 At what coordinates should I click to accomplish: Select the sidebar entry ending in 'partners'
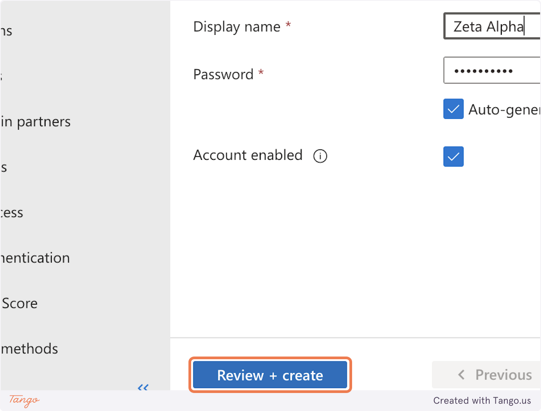[x=35, y=121]
